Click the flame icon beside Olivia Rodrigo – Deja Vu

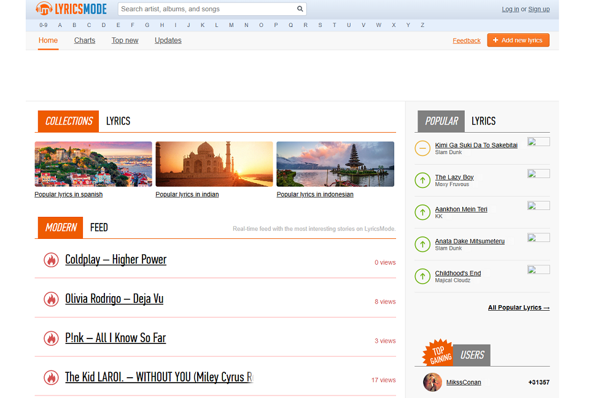coord(51,299)
